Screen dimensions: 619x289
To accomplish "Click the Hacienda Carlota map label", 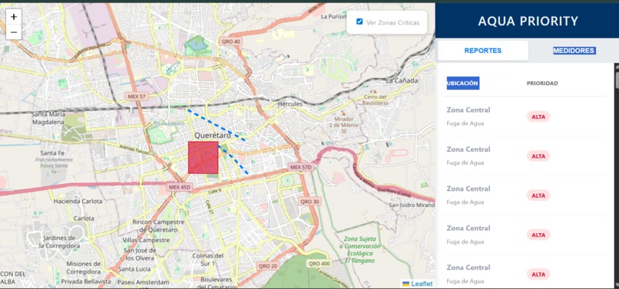I will point(78,201).
